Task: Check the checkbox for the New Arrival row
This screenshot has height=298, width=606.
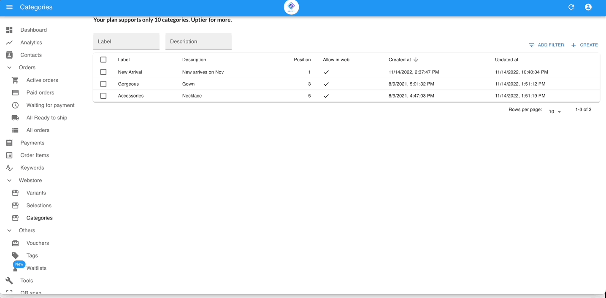Action: [103, 72]
